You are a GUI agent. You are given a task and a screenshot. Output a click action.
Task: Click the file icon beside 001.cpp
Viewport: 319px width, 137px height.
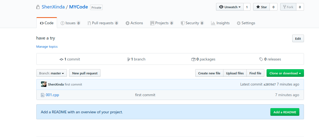pyautogui.click(x=42, y=95)
